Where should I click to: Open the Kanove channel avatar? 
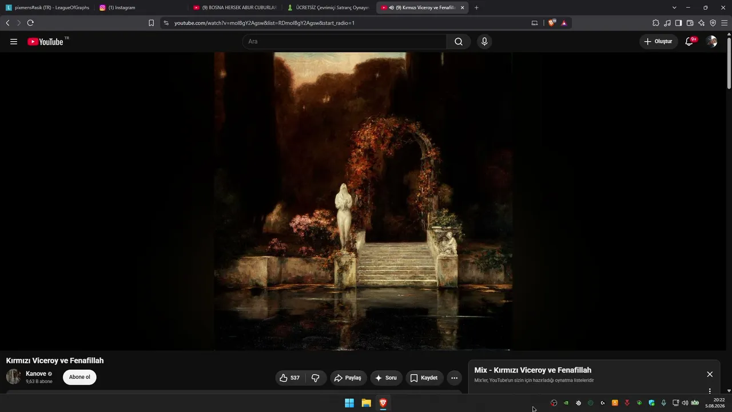(14, 377)
